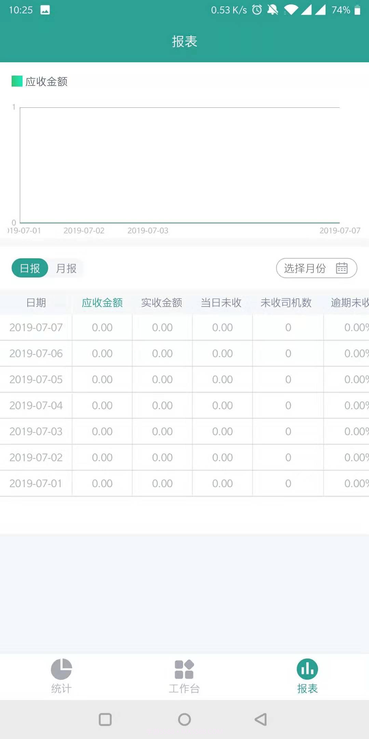369x739 pixels.
Task: Tap the 日期 column header
Action: click(x=36, y=302)
